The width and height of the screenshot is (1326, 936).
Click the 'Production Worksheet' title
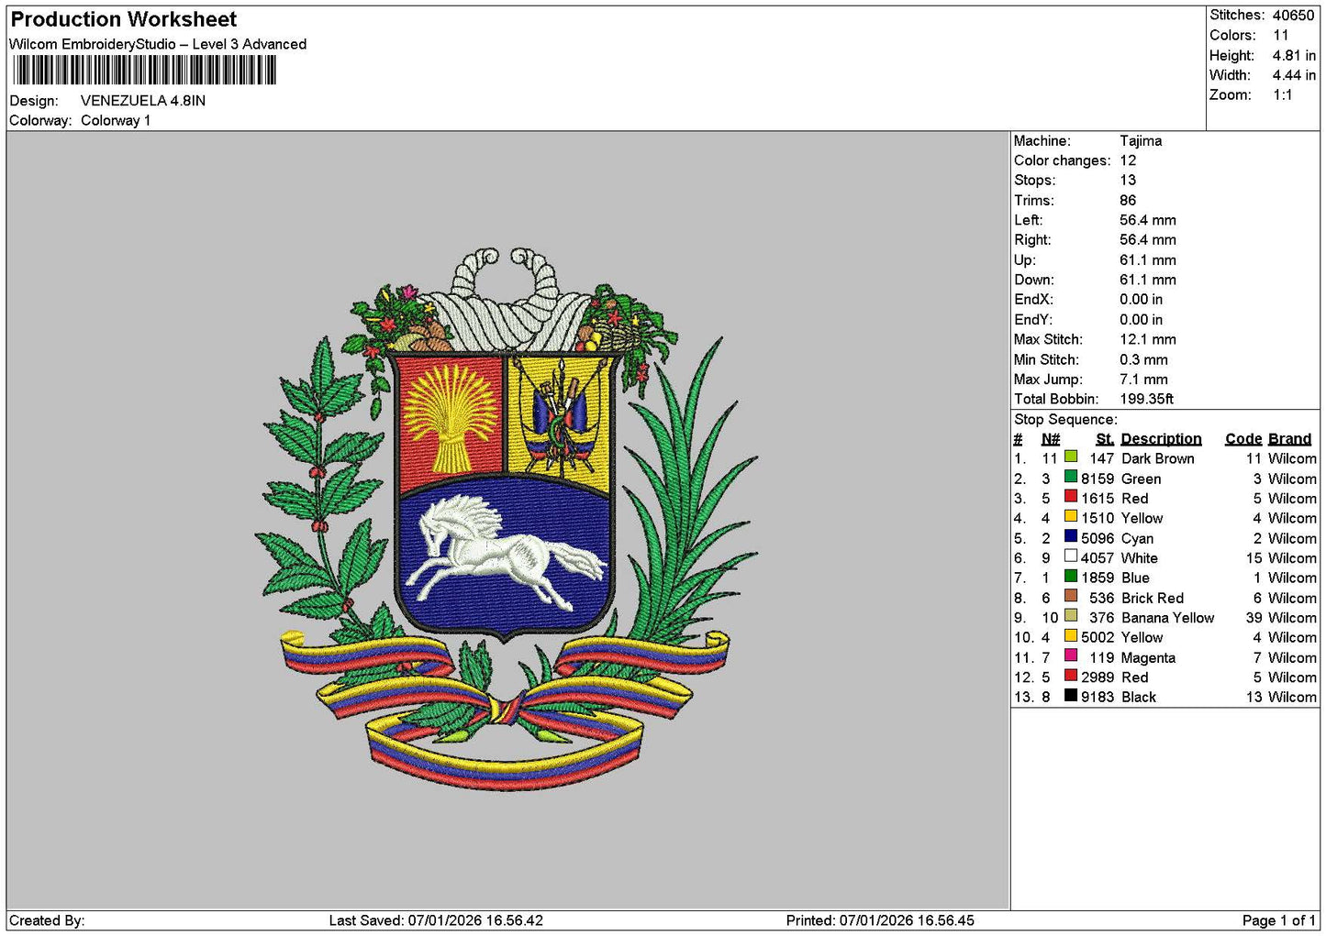pos(124,19)
